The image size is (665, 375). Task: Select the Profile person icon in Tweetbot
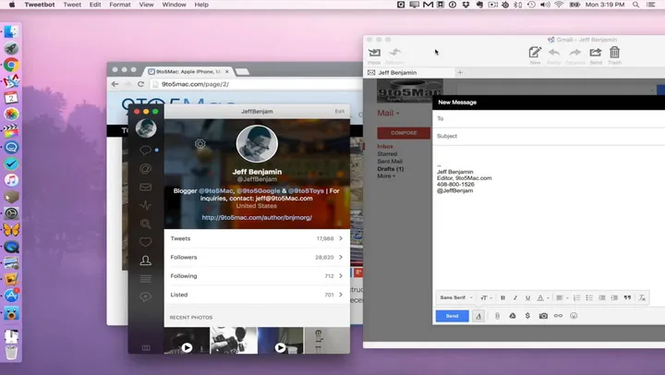145,260
